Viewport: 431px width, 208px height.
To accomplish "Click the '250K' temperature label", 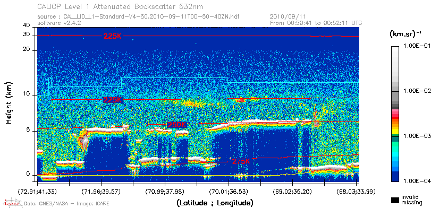I will coord(177,125).
